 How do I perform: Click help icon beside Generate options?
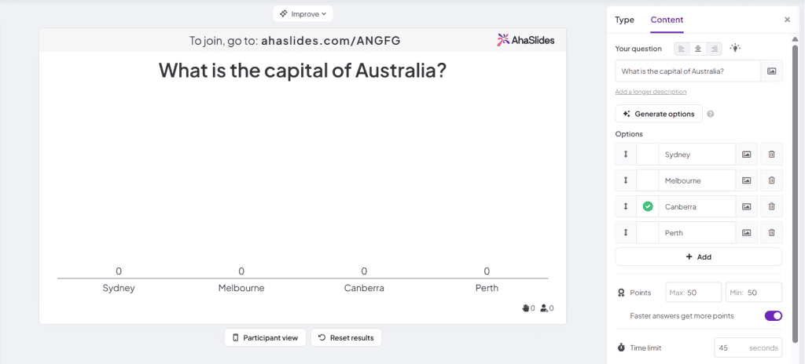(711, 114)
